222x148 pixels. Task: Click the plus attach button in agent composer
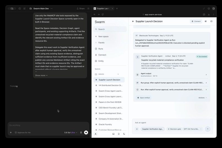point(137,129)
